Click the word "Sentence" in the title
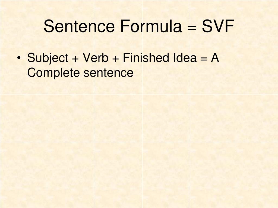Screen dimensions: 278x208 [x=79, y=26]
